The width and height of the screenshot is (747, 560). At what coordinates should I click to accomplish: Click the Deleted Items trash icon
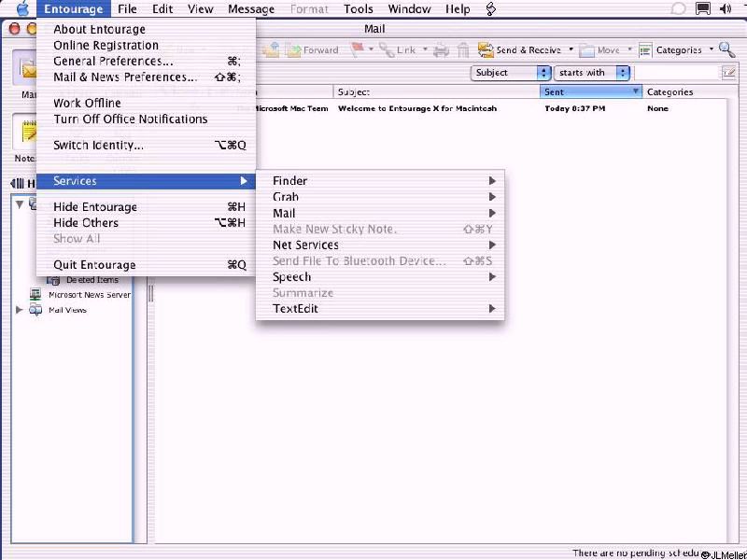(53, 281)
